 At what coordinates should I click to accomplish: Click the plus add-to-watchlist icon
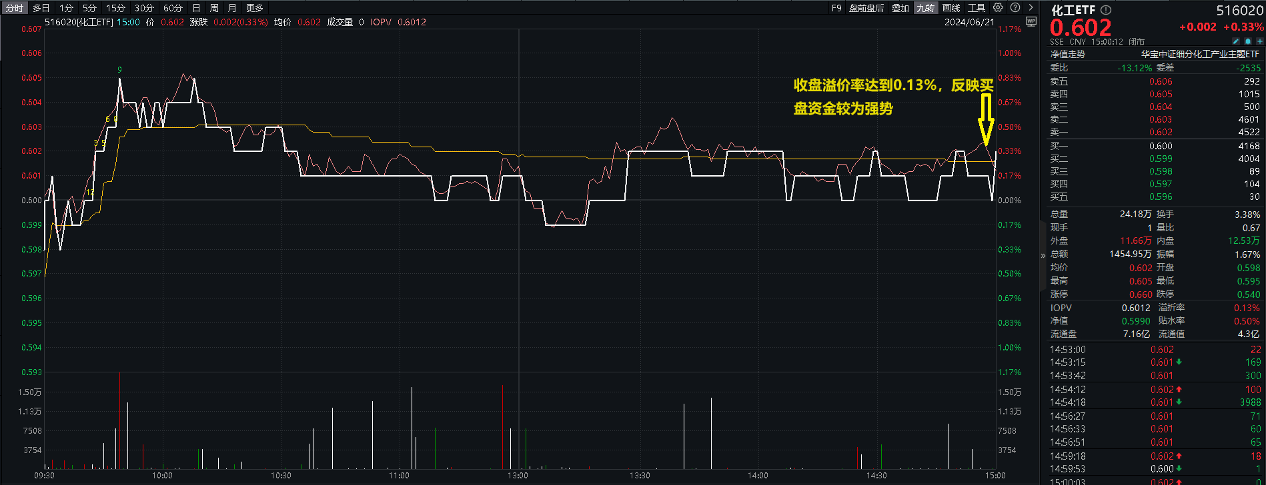click(1259, 41)
